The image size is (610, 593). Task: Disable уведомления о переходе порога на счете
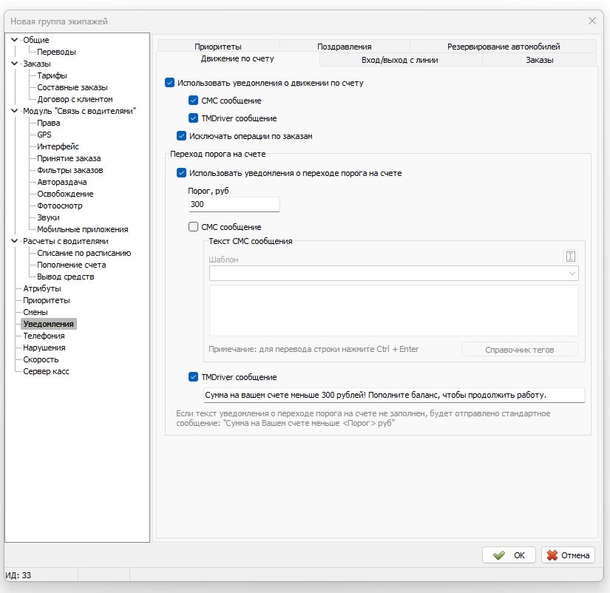[181, 173]
